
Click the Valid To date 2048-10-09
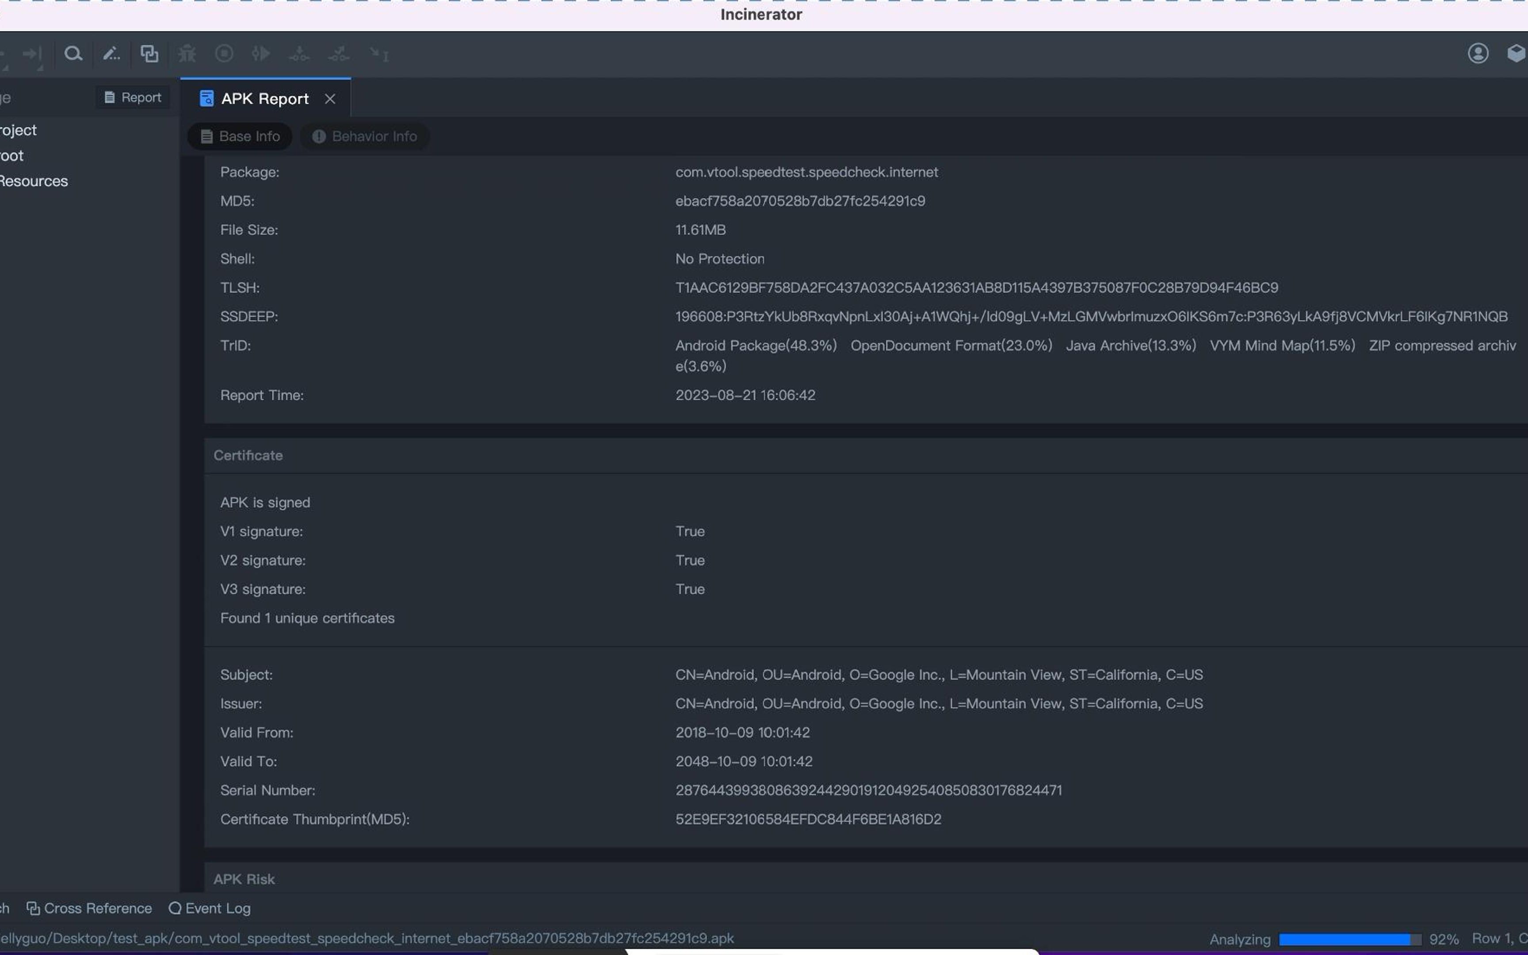click(744, 762)
